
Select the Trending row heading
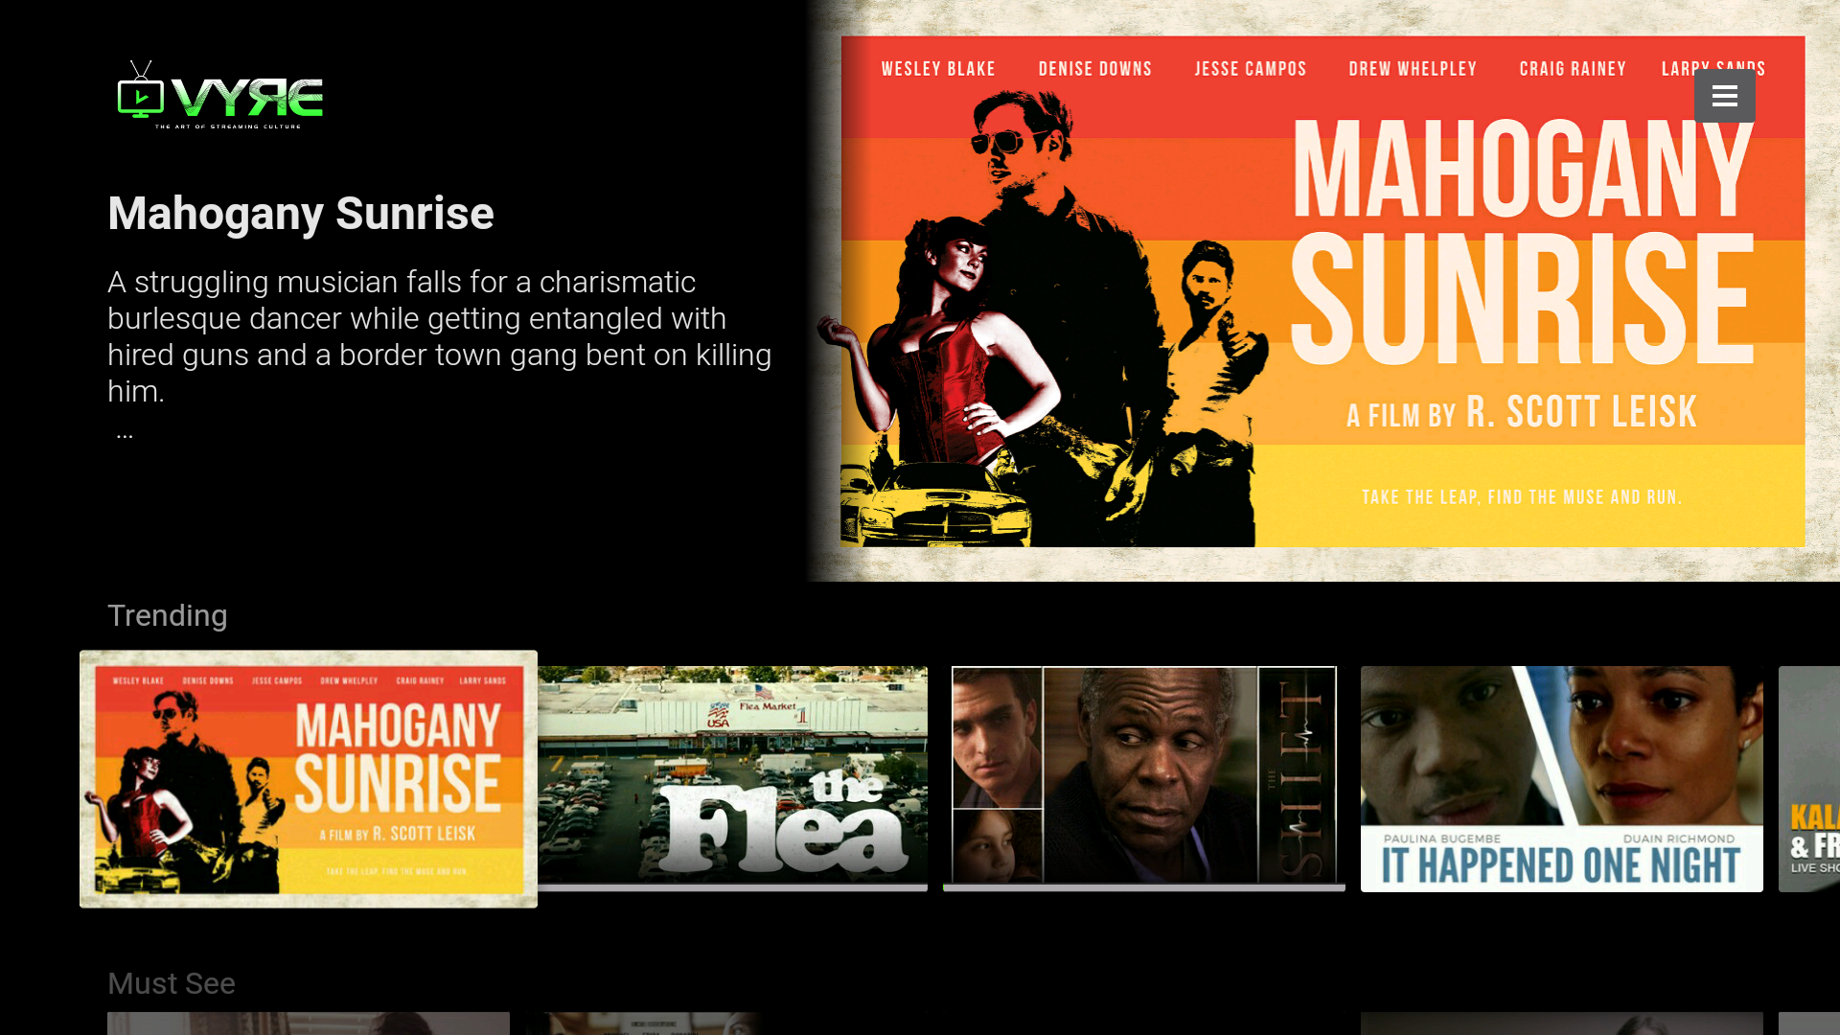(167, 615)
